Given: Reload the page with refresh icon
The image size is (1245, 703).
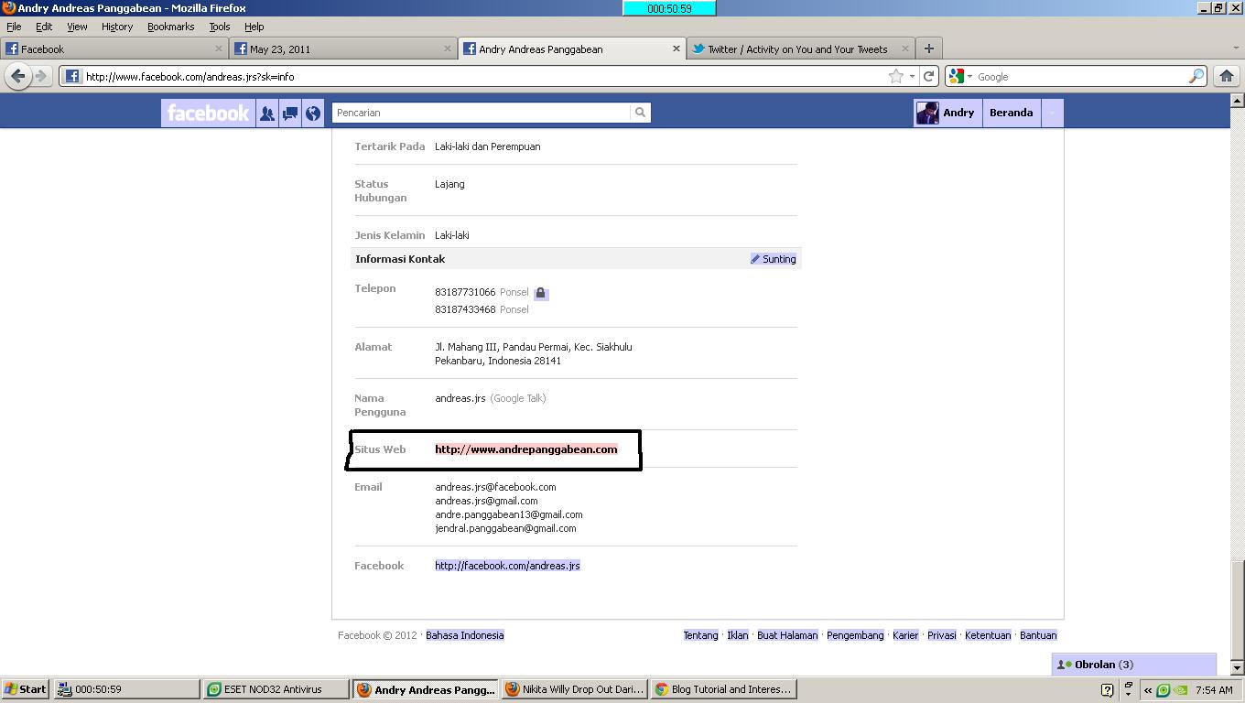Looking at the screenshot, I should [928, 77].
